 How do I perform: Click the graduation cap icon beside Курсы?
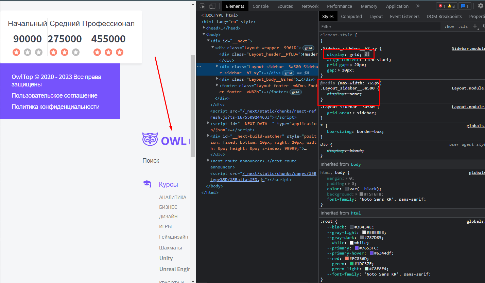click(147, 184)
